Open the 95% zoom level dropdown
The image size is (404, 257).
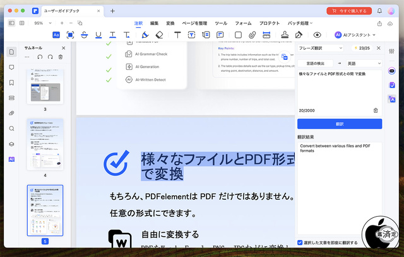click(x=43, y=23)
